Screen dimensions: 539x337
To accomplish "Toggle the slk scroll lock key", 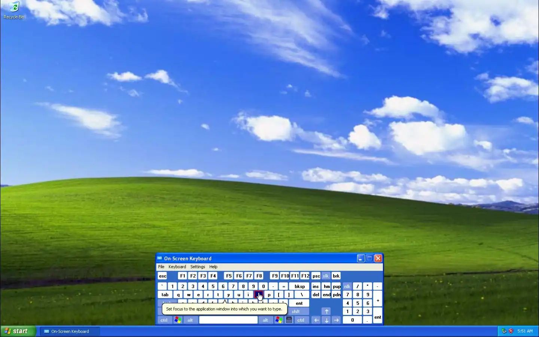I will (x=326, y=276).
